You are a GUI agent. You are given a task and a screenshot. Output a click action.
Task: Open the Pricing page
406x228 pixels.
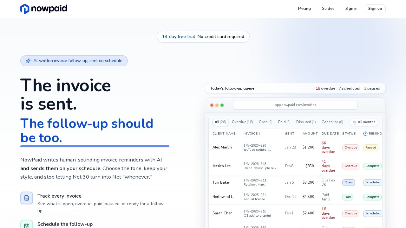[304, 9]
